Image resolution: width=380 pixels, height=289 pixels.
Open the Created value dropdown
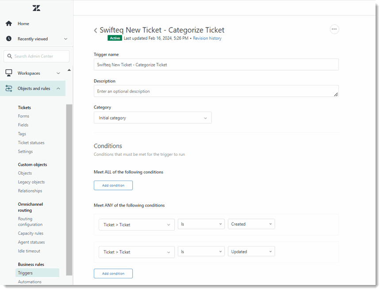pyautogui.click(x=251, y=224)
